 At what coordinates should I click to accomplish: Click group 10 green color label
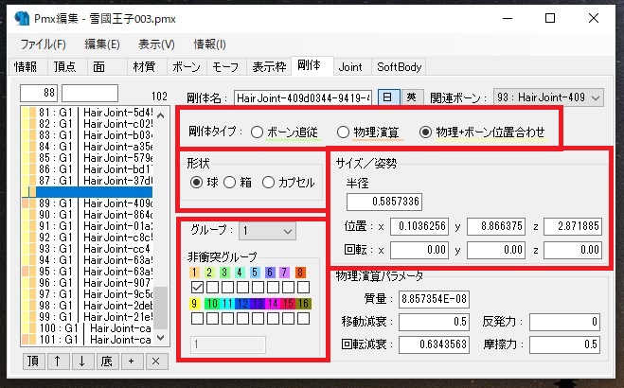point(212,304)
